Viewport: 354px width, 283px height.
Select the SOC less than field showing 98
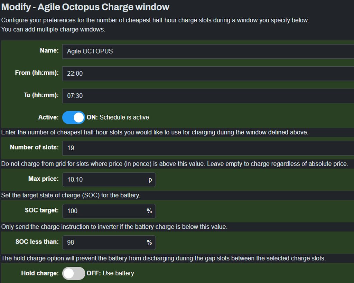(104, 243)
